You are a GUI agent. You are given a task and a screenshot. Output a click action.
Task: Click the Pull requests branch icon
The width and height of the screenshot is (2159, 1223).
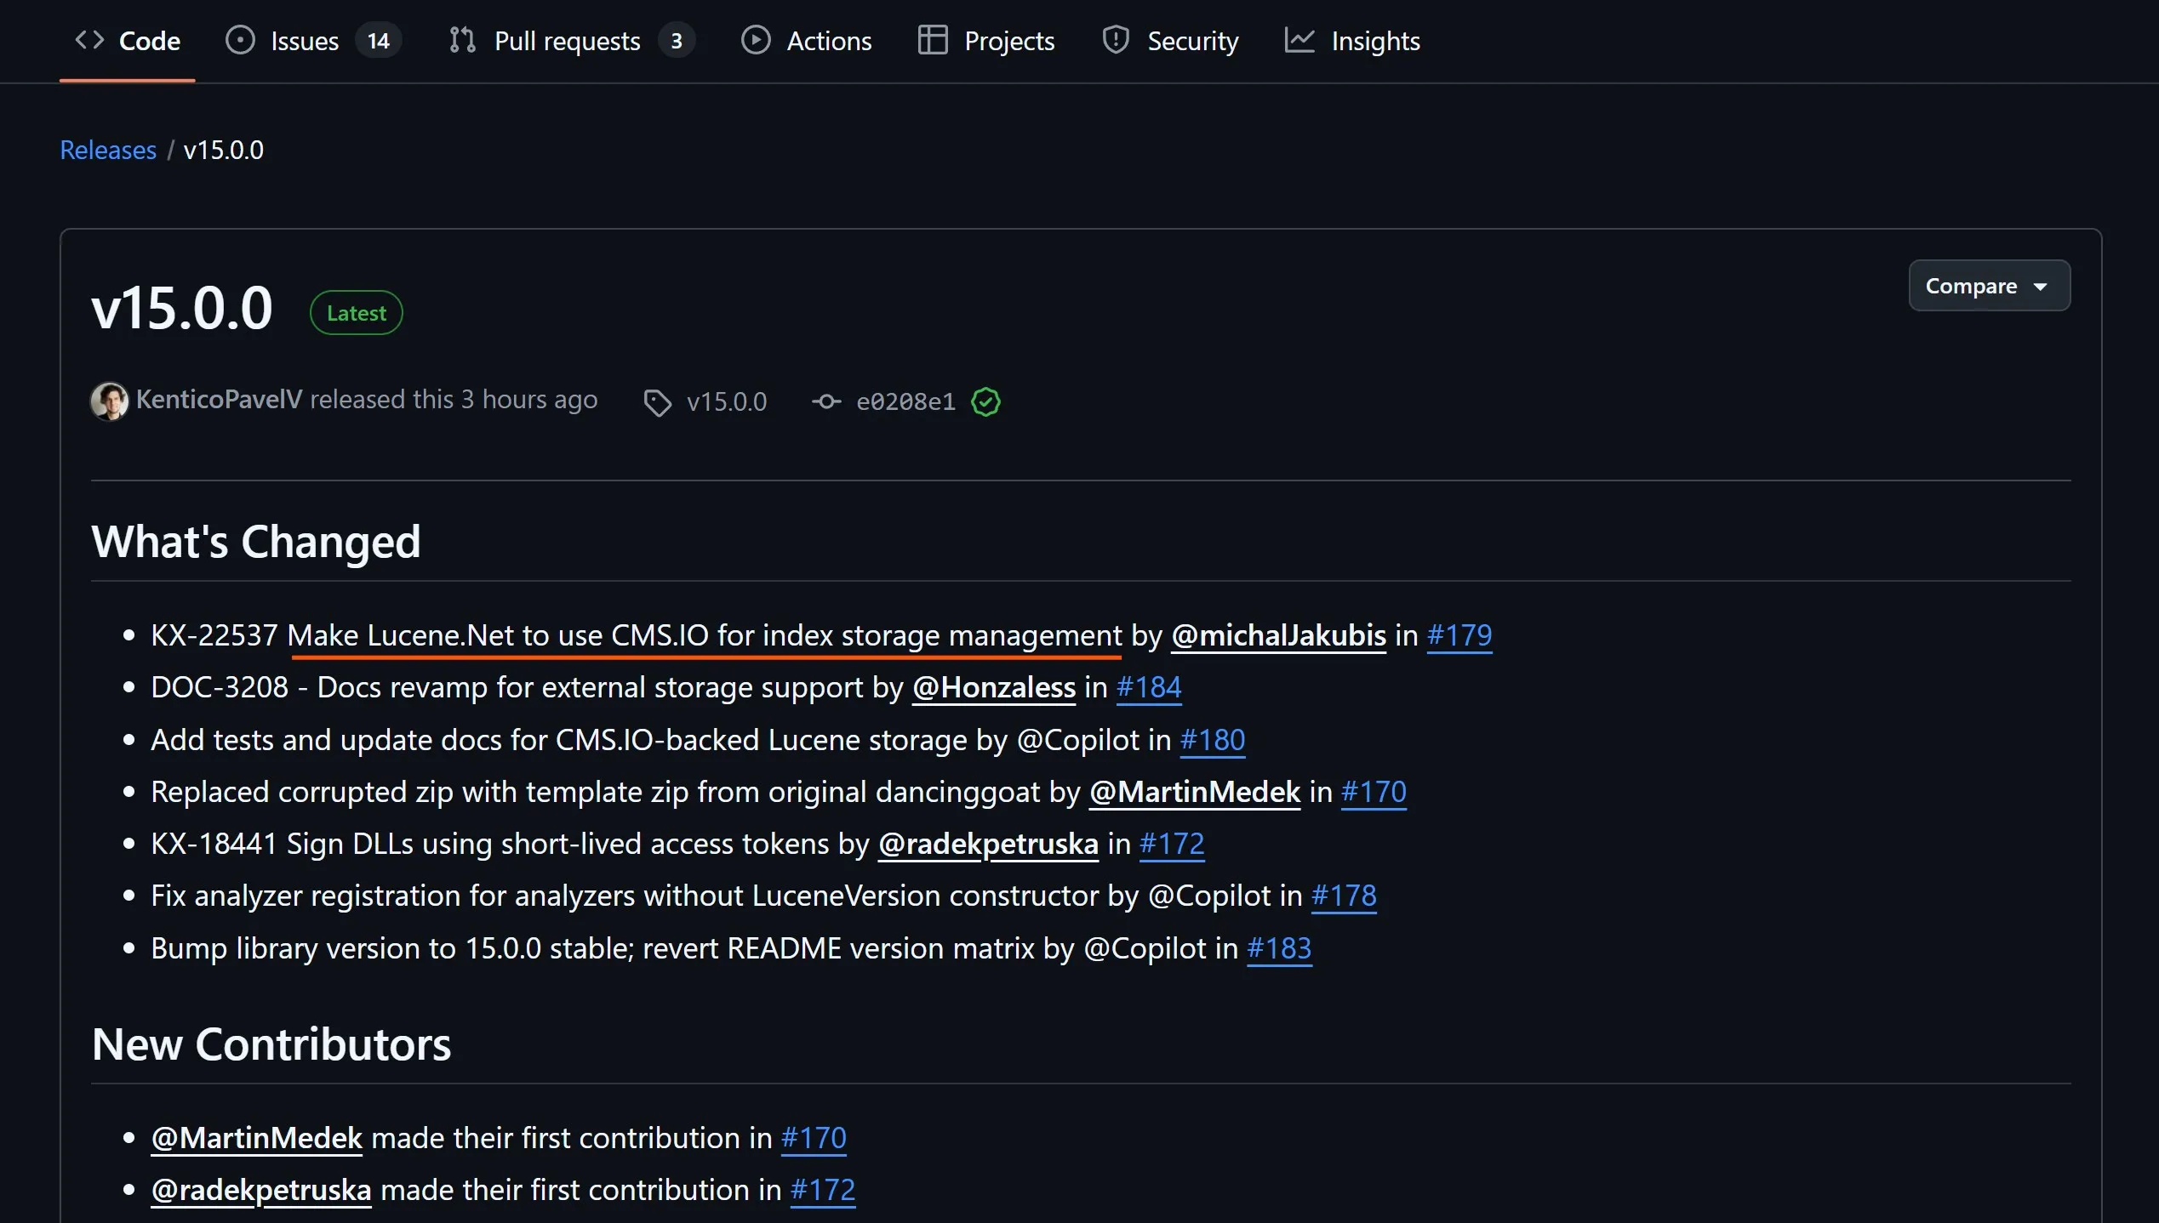pyautogui.click(x=462, y=40)
